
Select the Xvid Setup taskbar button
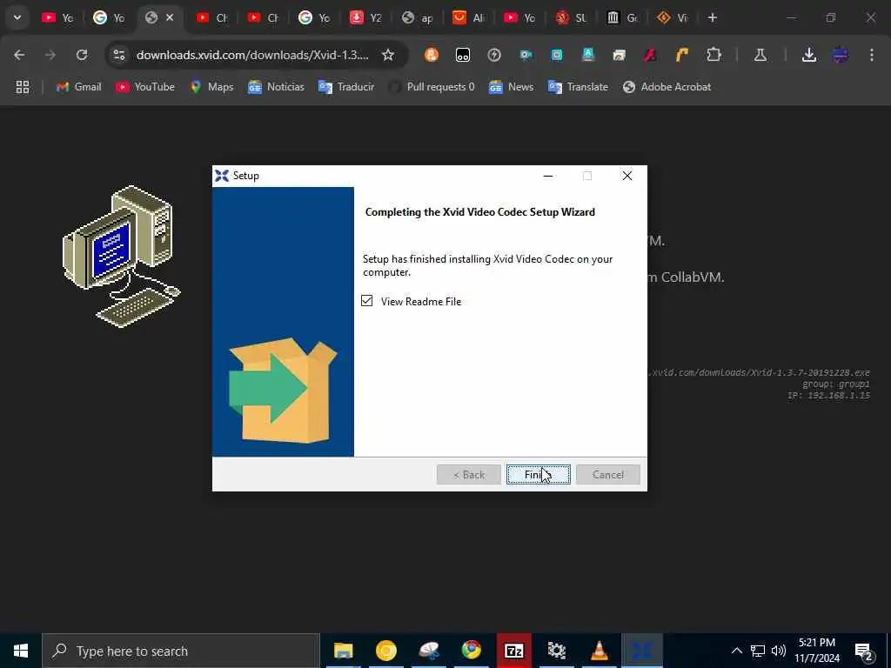pos(642,651)
